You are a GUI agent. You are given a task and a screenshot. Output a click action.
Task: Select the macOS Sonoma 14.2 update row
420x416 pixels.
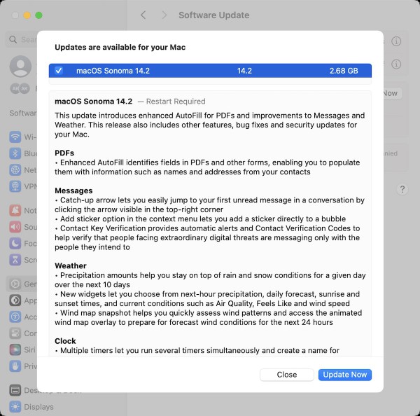click(210, 71)
